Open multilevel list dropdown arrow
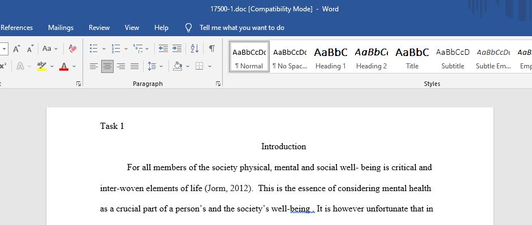 click(147, 49)
